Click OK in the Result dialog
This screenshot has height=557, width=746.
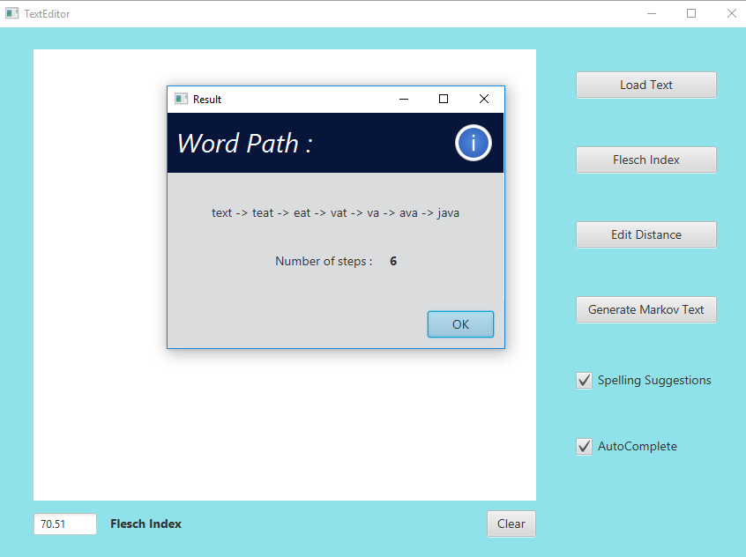(460, 324)
